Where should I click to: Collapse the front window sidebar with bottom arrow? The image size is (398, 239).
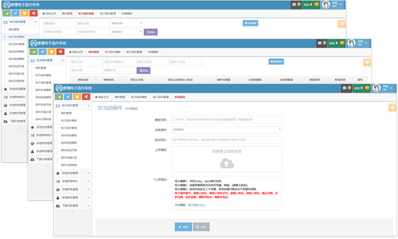click(x=73, y=214)
